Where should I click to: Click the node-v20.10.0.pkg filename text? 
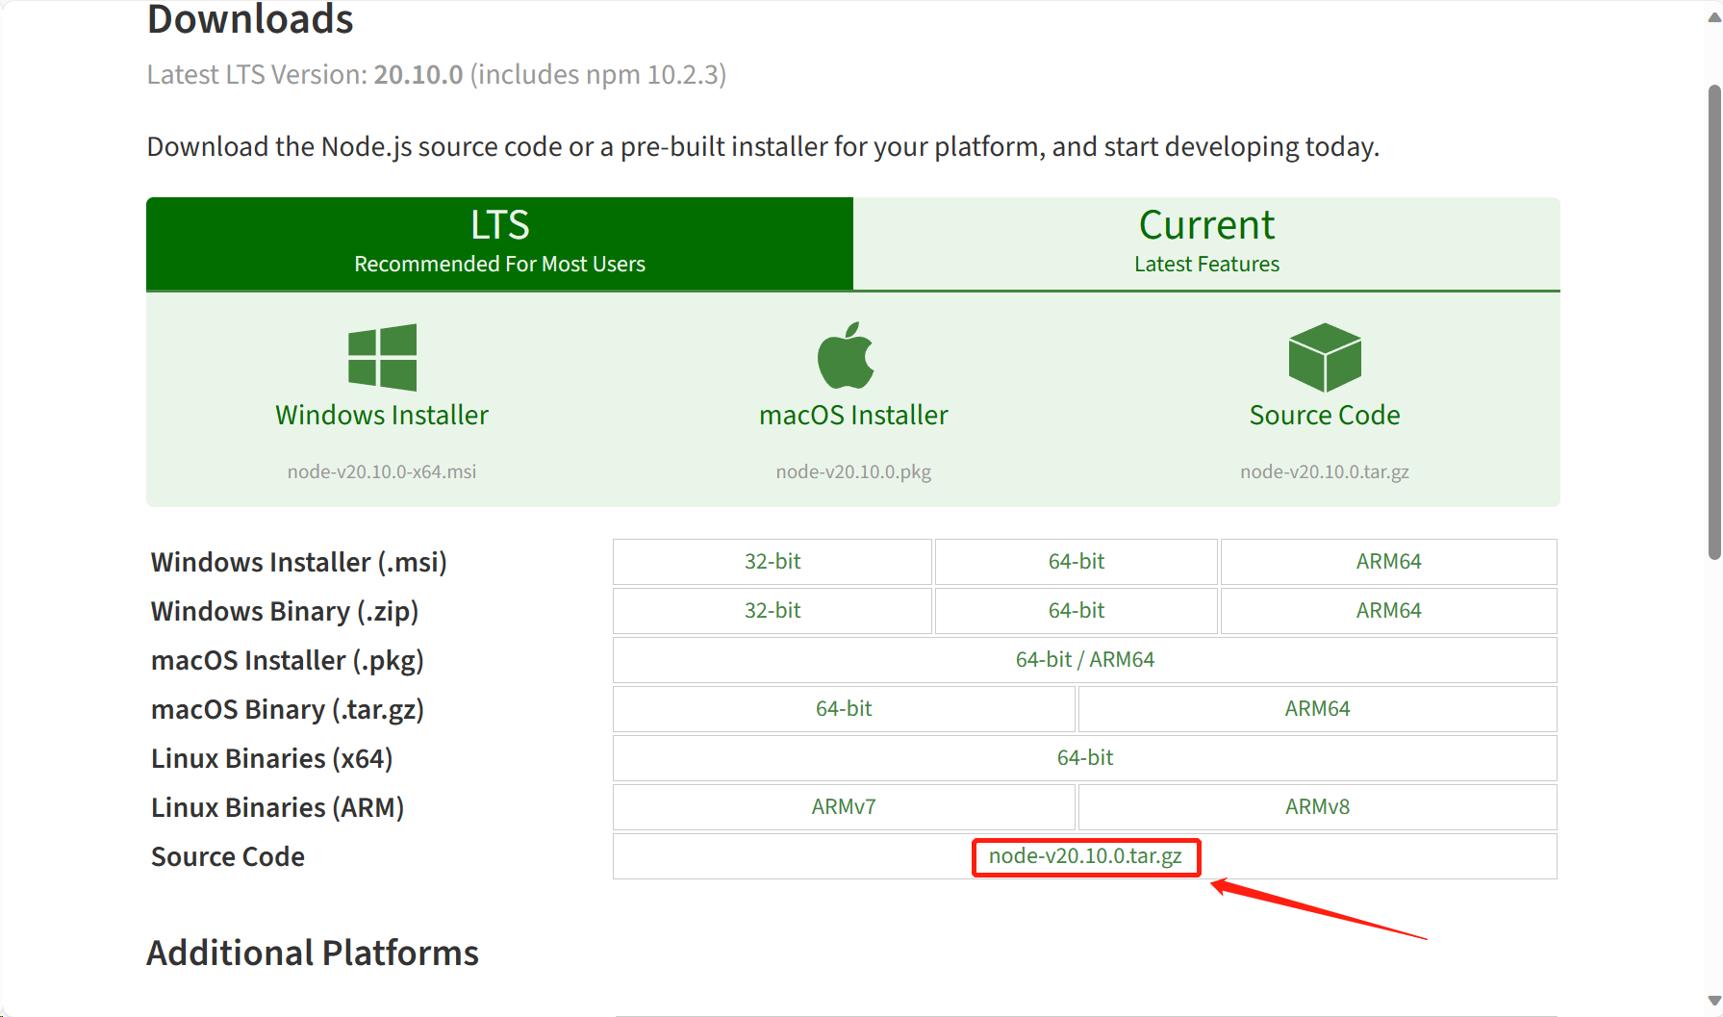click(x=853, y=472)
